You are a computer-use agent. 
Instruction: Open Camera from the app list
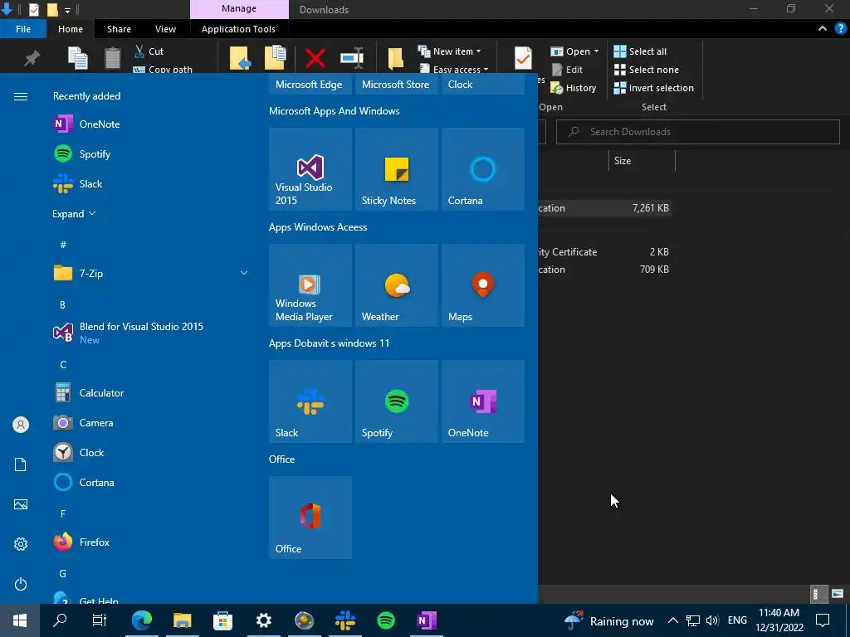pos(151,422)
